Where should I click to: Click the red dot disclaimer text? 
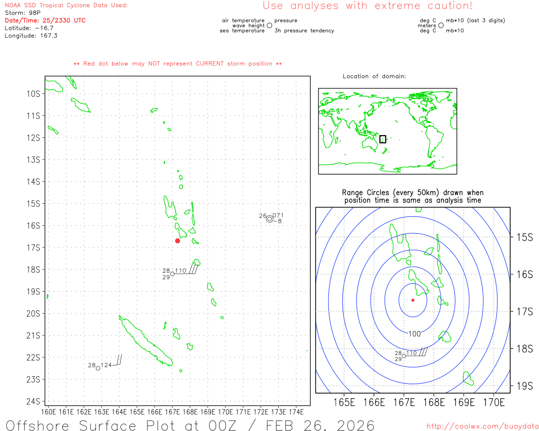click(x=178, y=64)
